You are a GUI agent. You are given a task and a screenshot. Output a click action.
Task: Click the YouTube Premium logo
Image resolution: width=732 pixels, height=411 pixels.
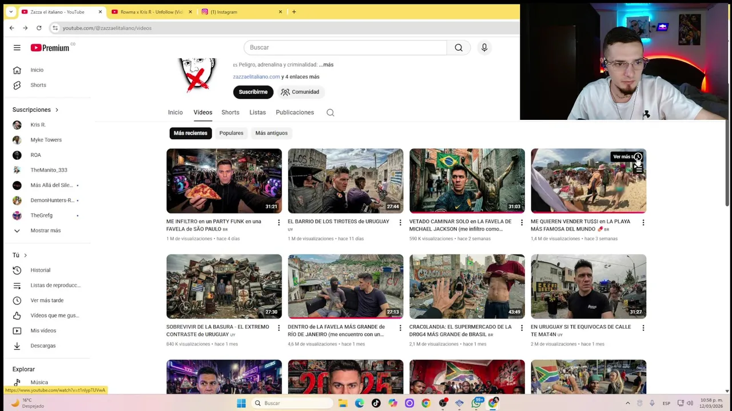pos(50,47)
